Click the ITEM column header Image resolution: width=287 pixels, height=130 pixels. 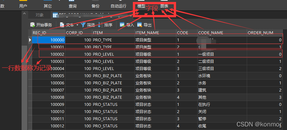(x=114, y=33)
